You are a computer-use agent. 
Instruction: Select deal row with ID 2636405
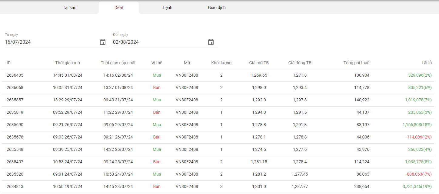point(15,75)
